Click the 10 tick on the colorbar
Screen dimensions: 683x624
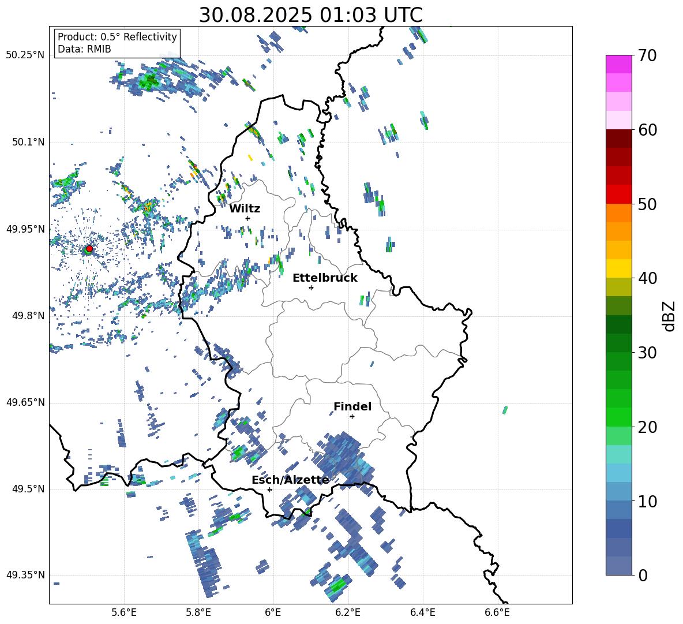[647, 501]
